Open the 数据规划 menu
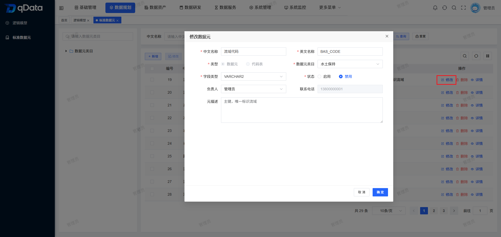Image resolution: width=501 pixels, height=237 pixels. point(120,8)
